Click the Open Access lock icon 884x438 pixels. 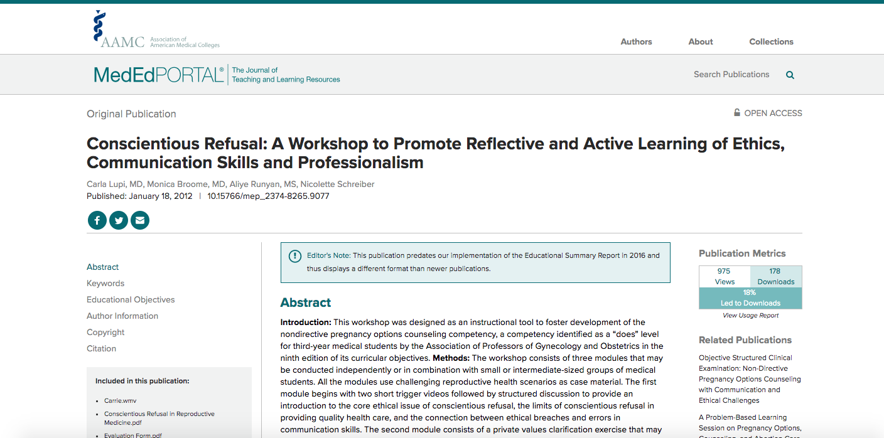(x=737, y=113)
